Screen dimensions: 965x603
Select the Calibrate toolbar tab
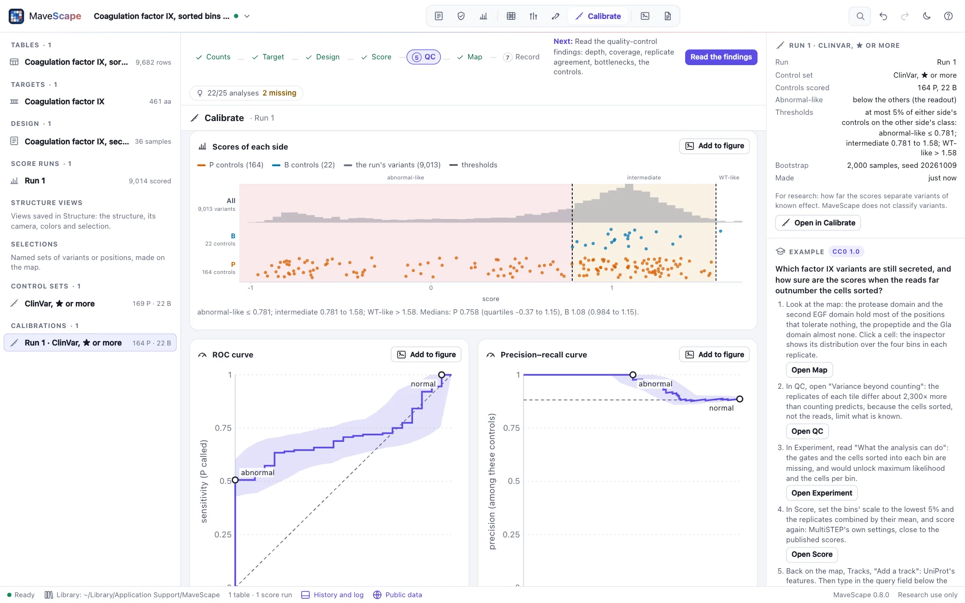tap(598, 16)
